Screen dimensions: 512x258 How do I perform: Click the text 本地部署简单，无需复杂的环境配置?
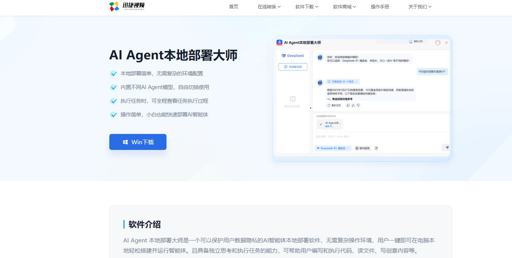[162, 73]
